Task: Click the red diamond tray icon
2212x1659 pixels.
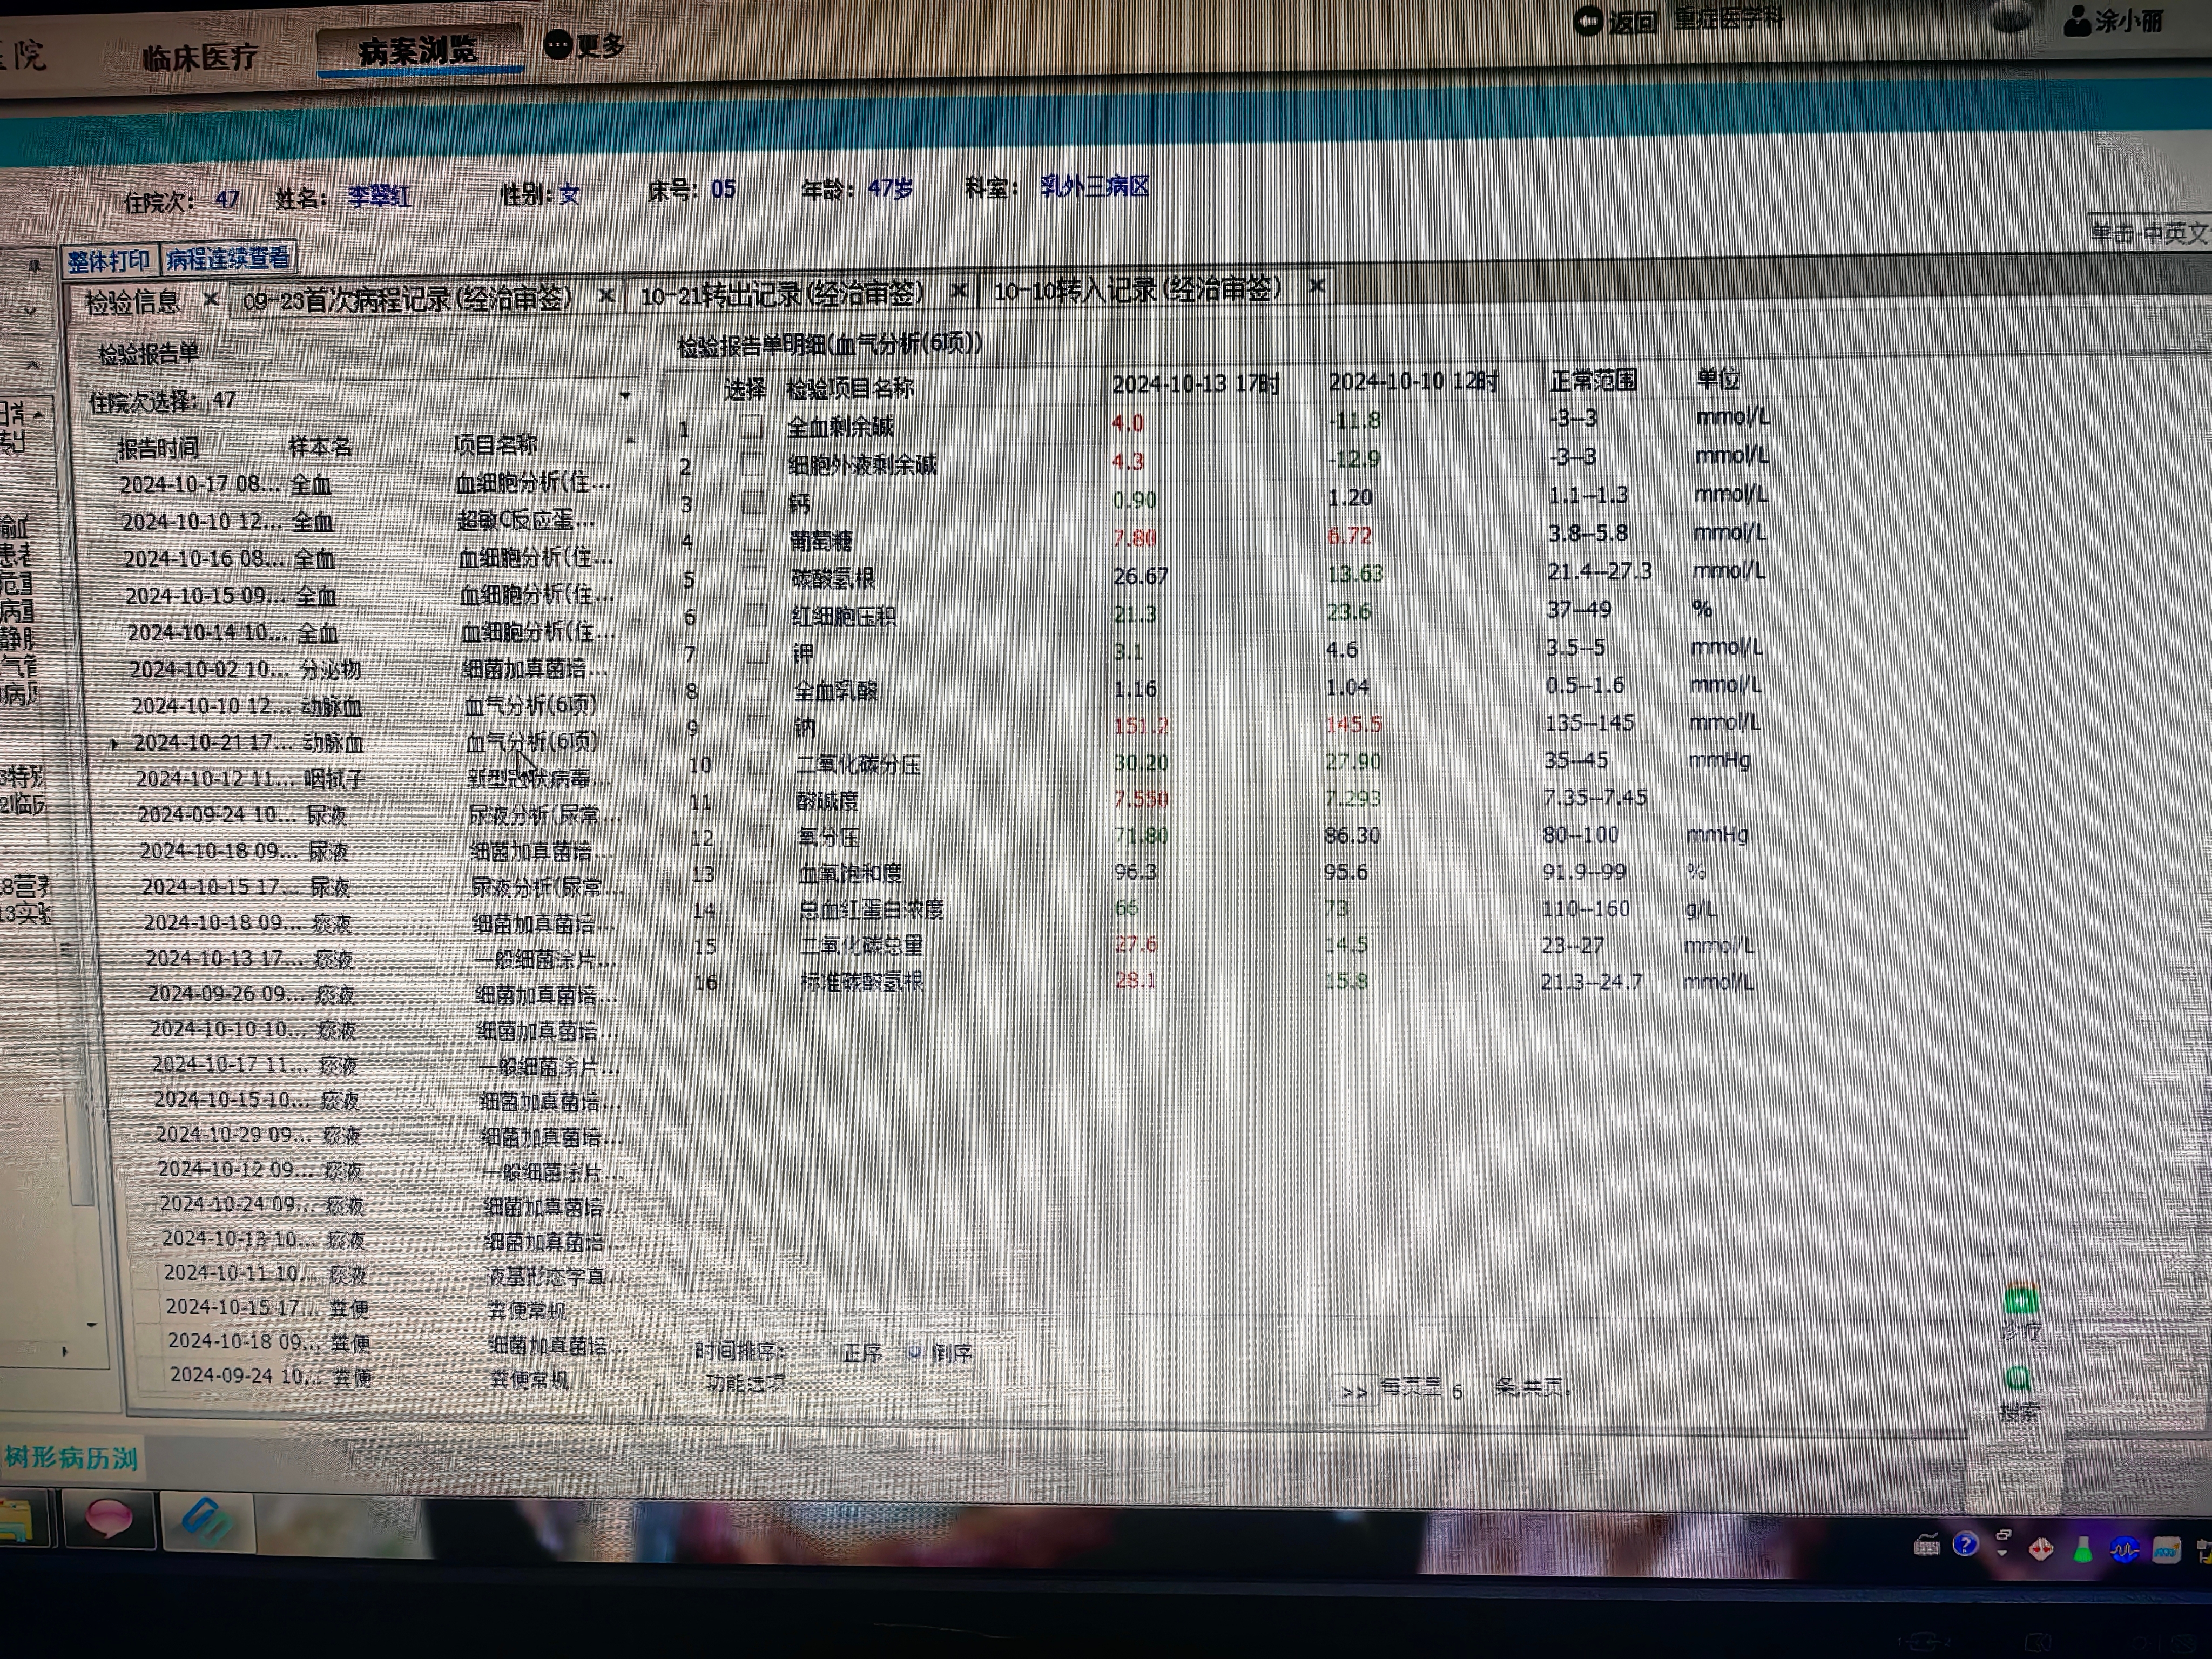Action: [x=2041, y=1549]
